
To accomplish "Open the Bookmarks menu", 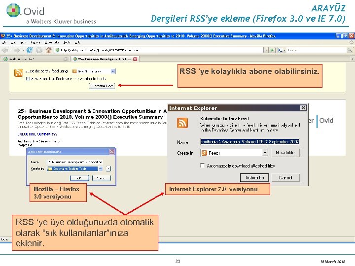I will click(x=52, y=42).
